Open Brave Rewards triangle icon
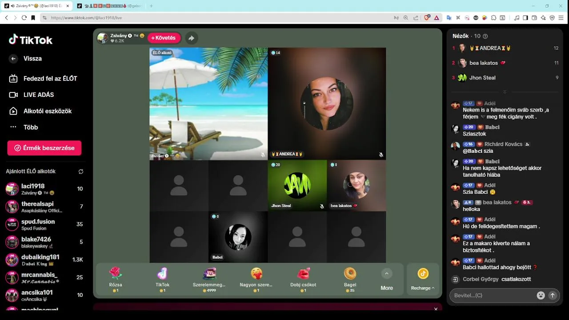 click(x=437, y=18)
